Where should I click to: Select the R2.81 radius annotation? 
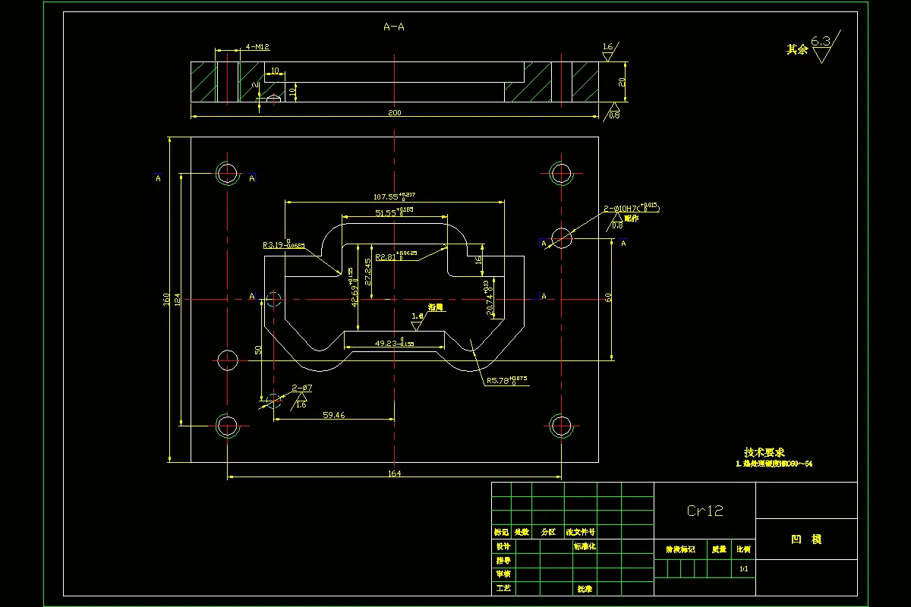[396, 256]
